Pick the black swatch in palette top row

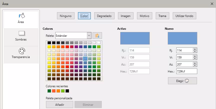coord(49,43)
